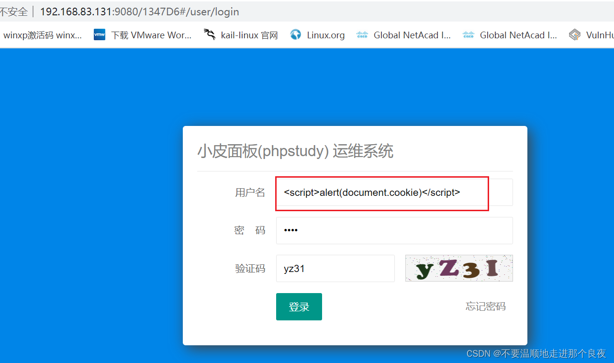614x363 pixels.
Task: Click the 验证码 captcha input field
Action: coord(335,268)
